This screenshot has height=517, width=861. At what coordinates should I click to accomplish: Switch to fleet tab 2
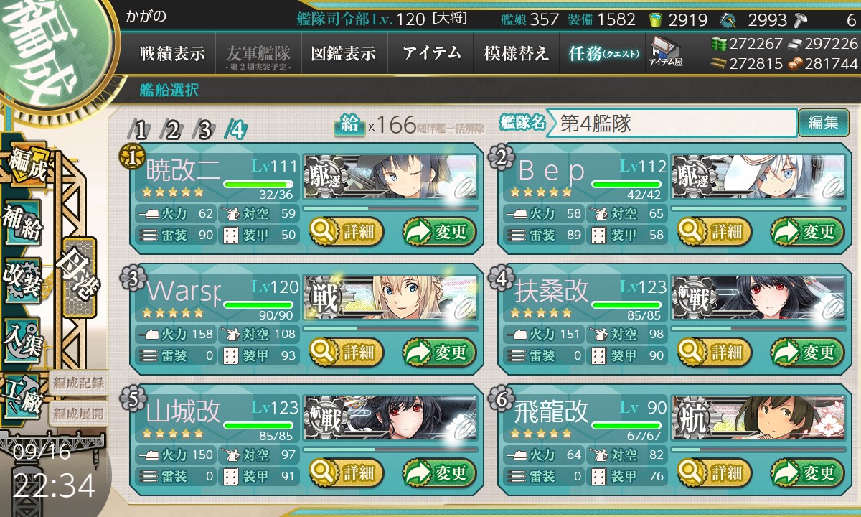(172, 130)
